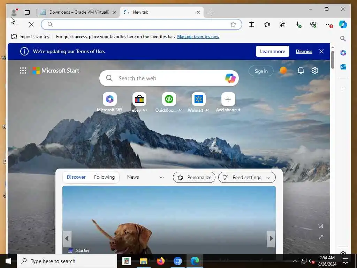Close the Downloads – Oracle VM VirtualBox tab
The height and width of the screenshot is (268, 357).
115,12
